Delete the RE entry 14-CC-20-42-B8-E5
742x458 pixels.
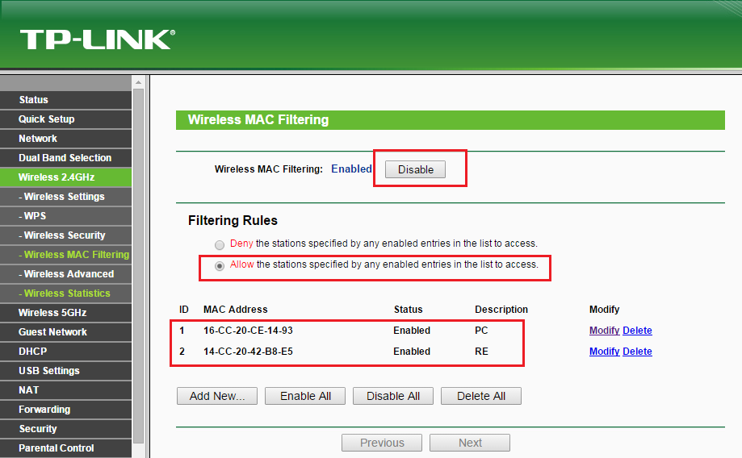[637, 352]
